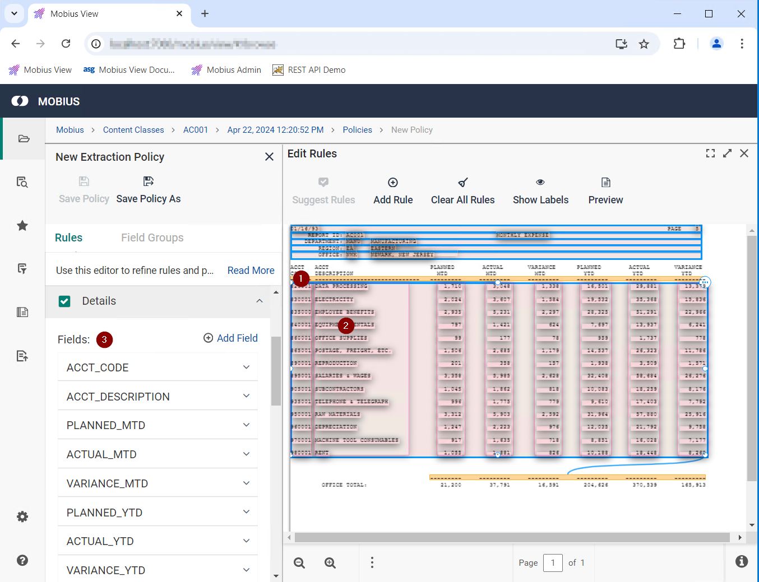Open the Preview document icon

coord(605,183)
